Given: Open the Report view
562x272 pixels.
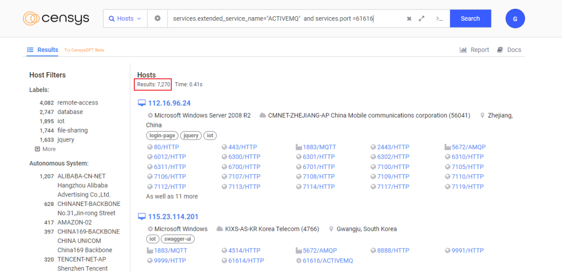Looking at the screenshot, I should 474,50.
